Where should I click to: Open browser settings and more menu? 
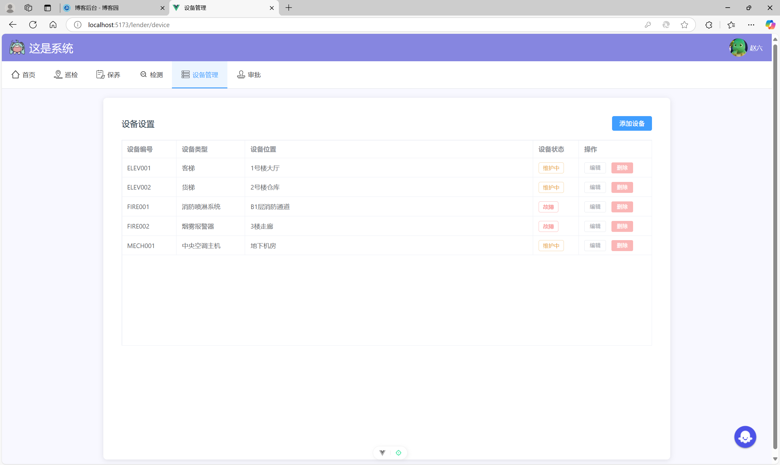pos(751,25)
